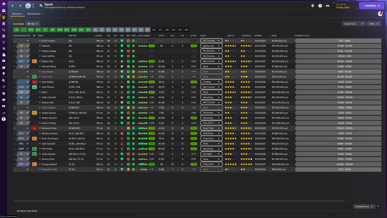Open the International tab
Image resolution: width=387 pixels, height=218 pixels.
coord(34,14)
